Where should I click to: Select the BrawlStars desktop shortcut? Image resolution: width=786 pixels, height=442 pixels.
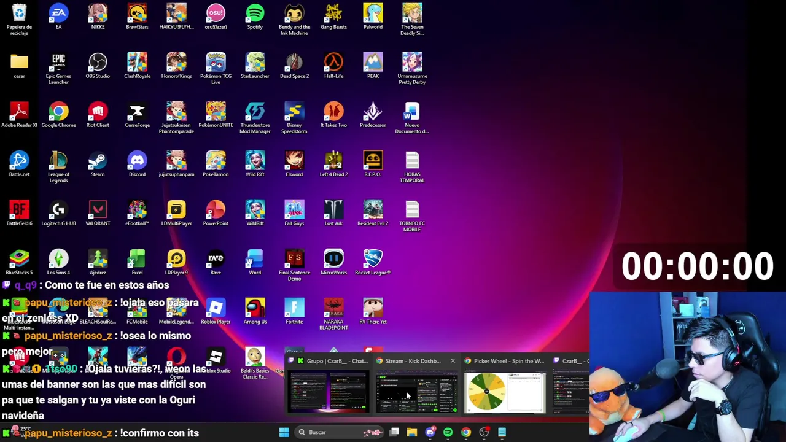137,17
